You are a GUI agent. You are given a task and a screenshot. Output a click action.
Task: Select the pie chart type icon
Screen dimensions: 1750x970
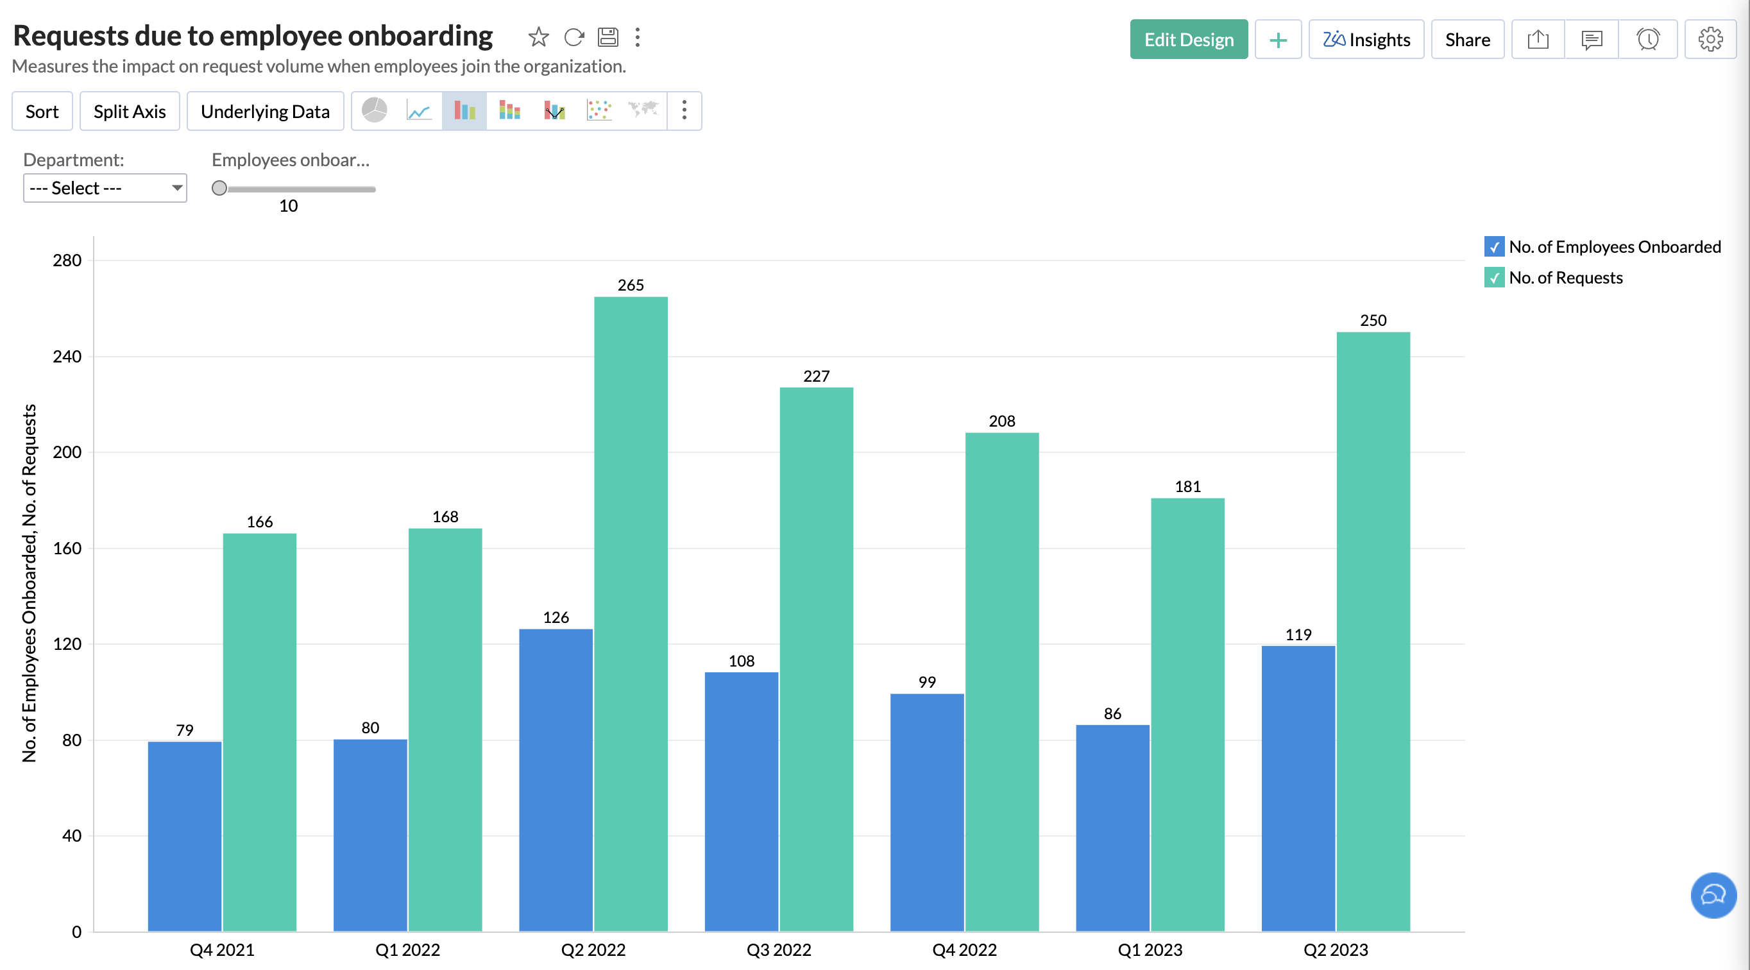[x=375, y=110]
